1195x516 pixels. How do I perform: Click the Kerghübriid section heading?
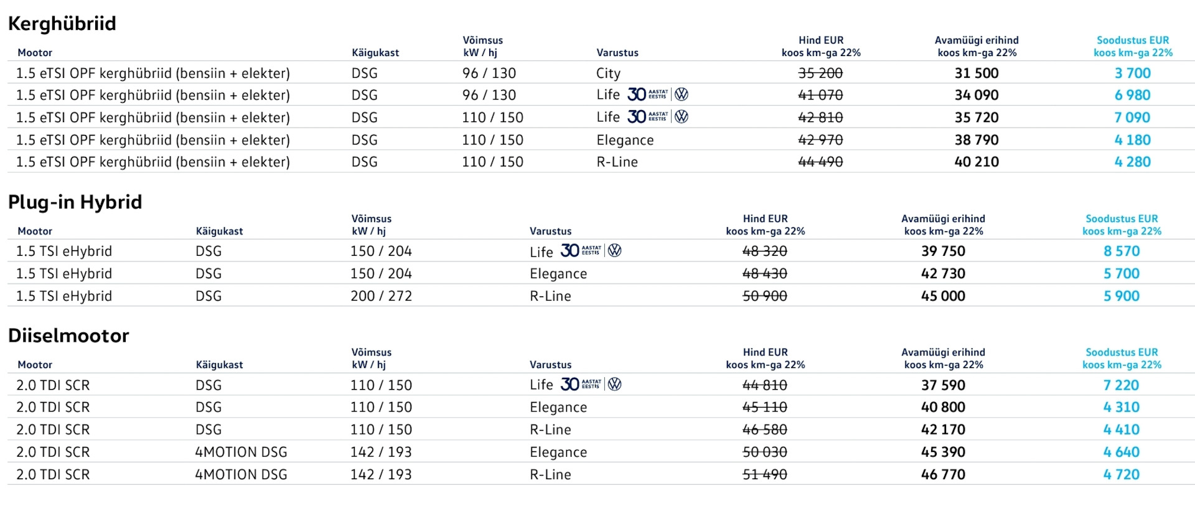coord(62,24)
